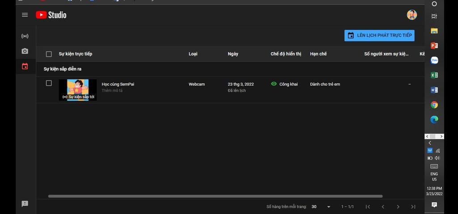The image size is (458, 214).
Task: Click the taskbar scroll right arrow
Action: click(441, 136)
